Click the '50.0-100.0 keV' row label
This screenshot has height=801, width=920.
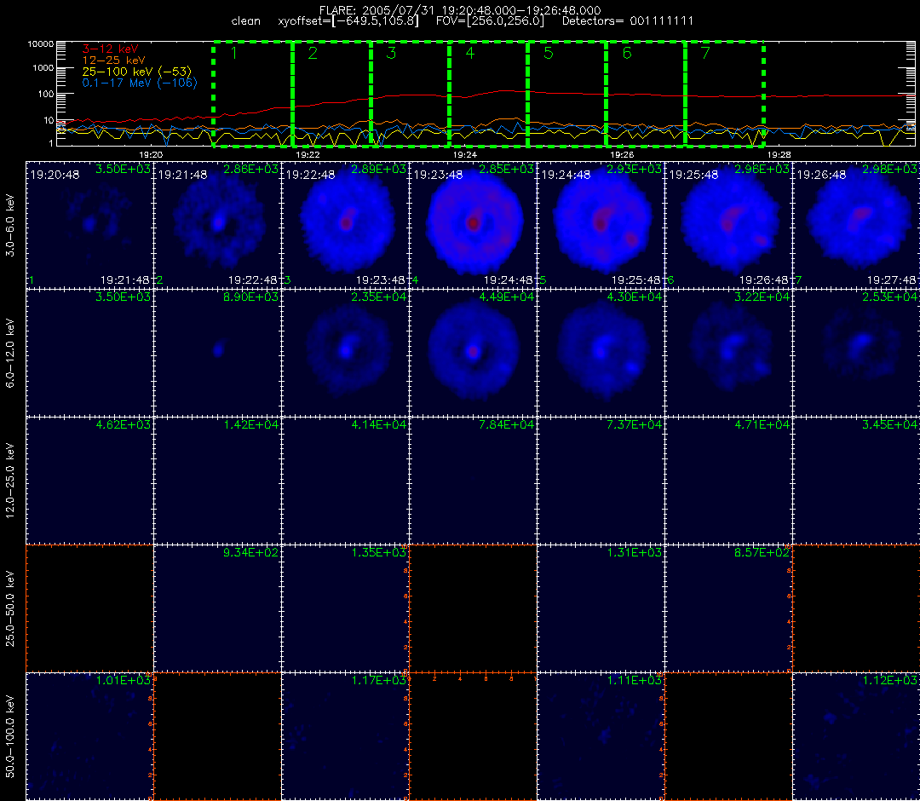point(10,736)
